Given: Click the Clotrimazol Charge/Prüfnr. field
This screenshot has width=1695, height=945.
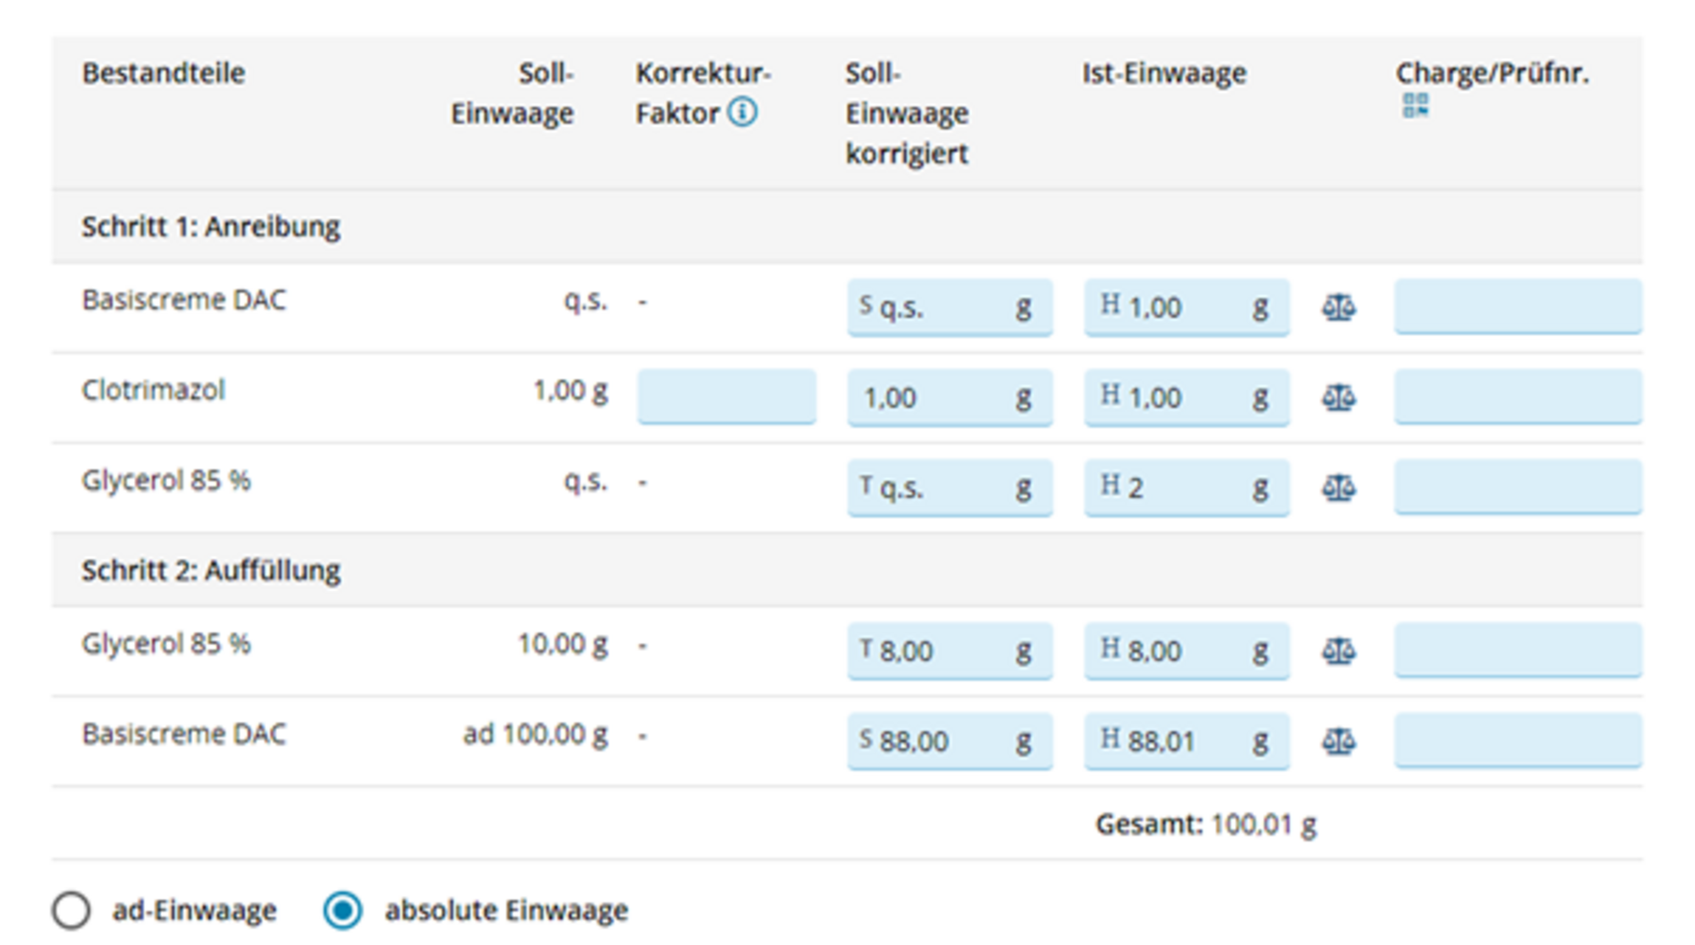Looking at the screenshot, I should click(1517, 396).
